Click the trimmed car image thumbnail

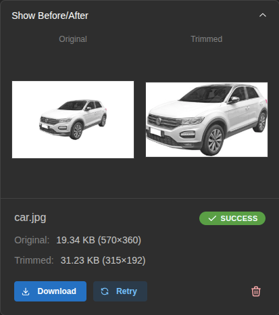(207, 120)
